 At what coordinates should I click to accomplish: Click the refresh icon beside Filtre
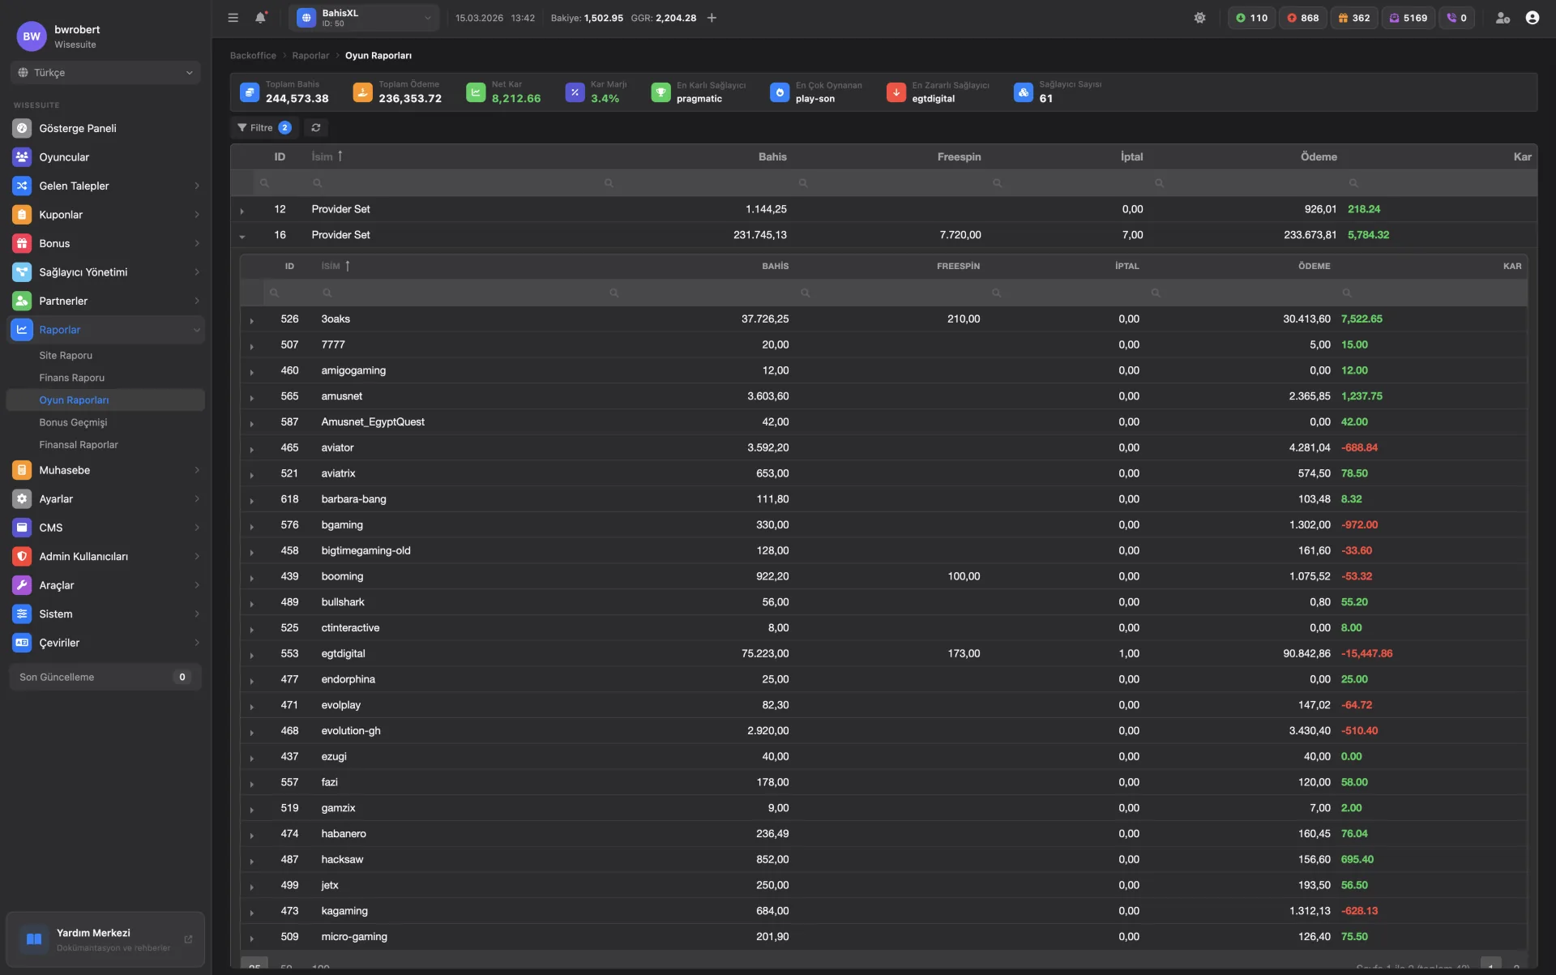coord(316,128)
